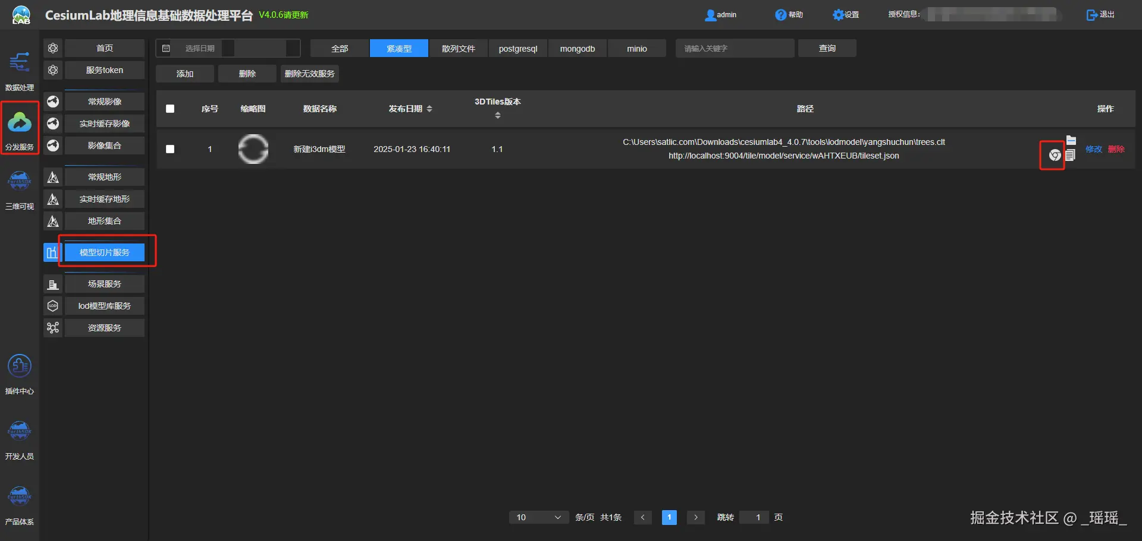The height and width of the screenshot is (541, 1142).
Task: Open 设置 settings
Action: (x=846, y=15)
